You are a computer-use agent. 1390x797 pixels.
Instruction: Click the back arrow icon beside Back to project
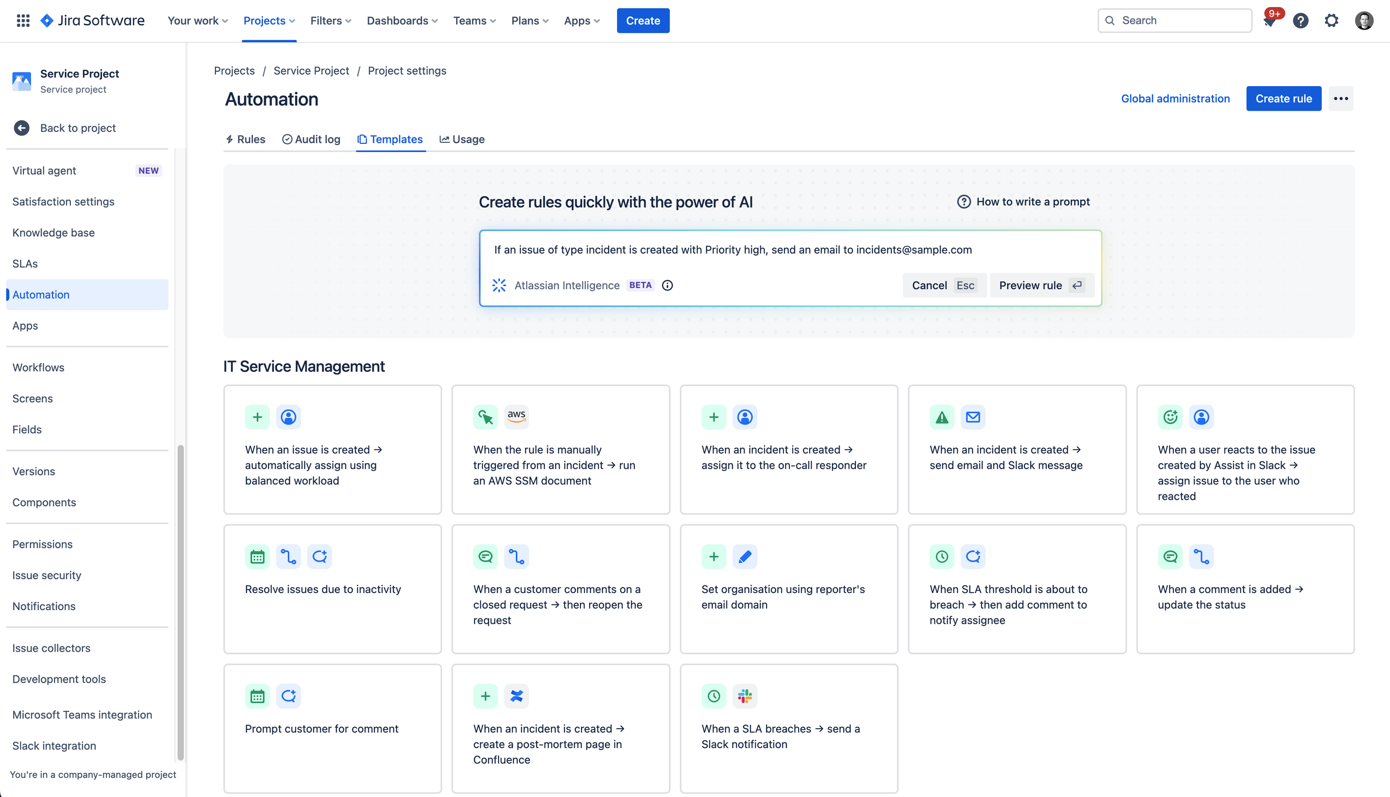(x=21, y=128)
